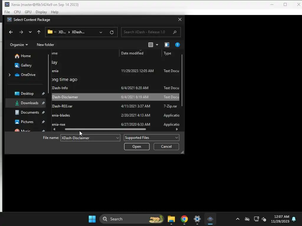Open the taskbar clock showing 12:07 AM
The image size is (302, 226).
[x=280, y=219]
